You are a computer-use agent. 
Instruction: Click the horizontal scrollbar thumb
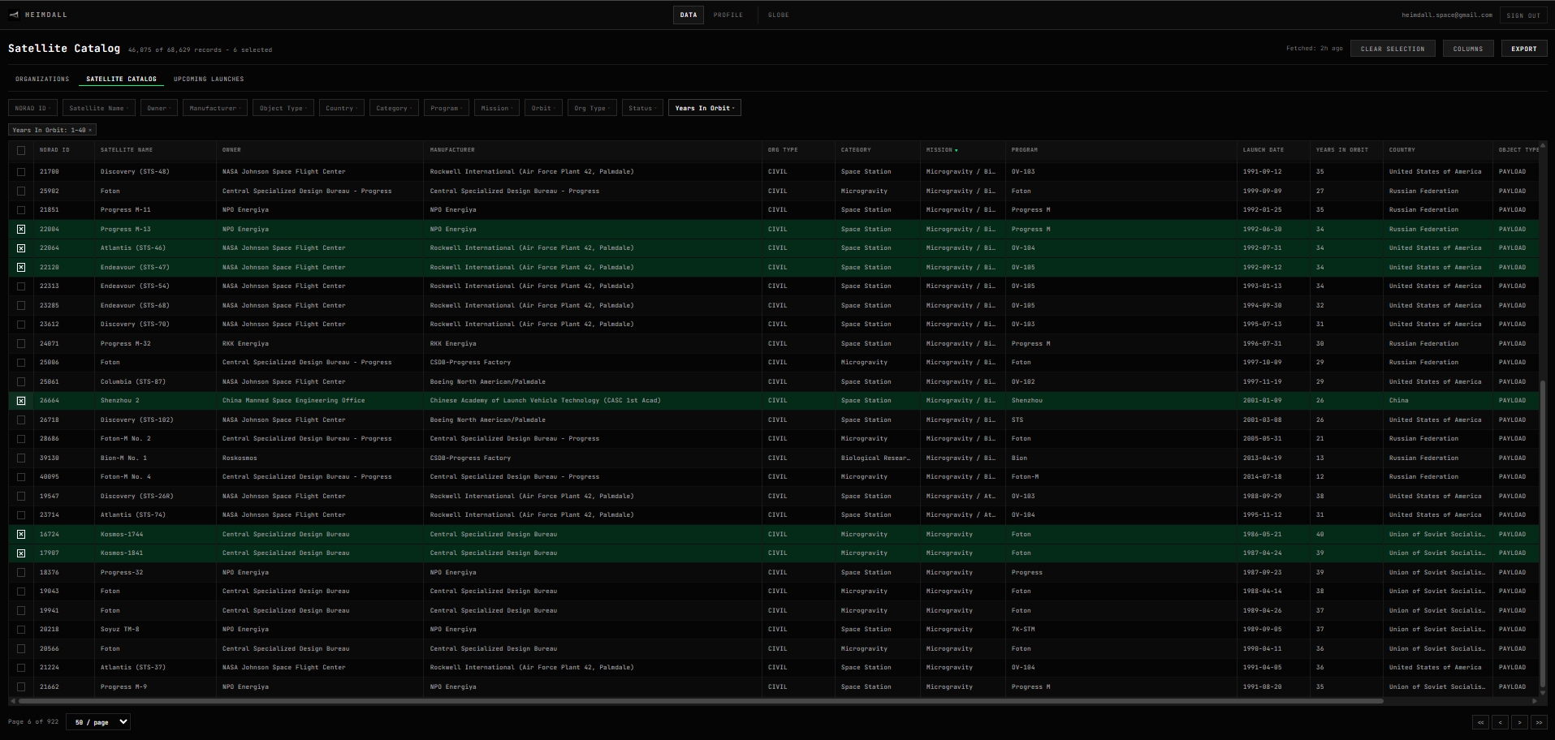[701, 701]
